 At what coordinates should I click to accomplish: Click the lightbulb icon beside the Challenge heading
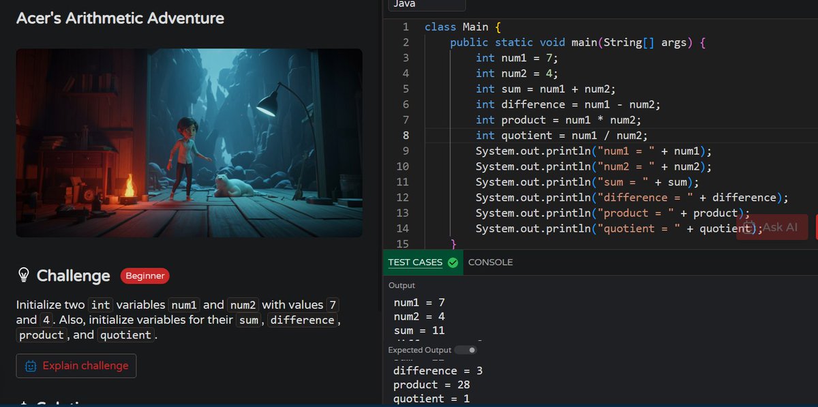coord(25,275)
